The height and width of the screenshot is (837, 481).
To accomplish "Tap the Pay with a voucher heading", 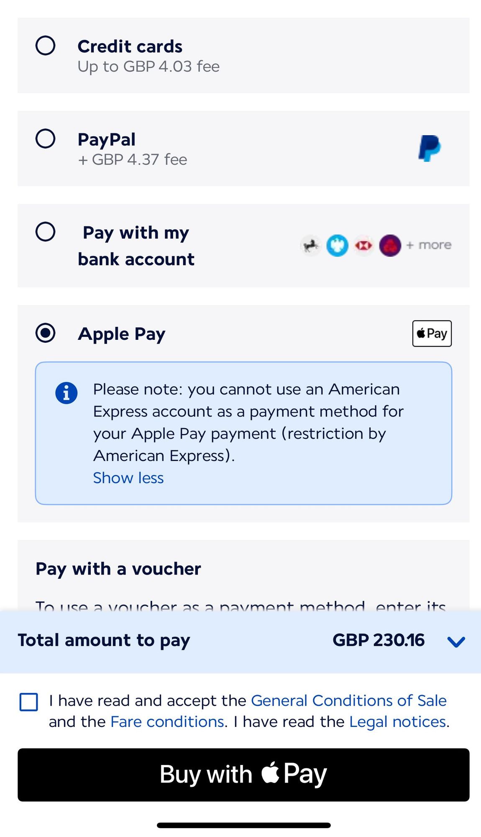I will 118,569.
